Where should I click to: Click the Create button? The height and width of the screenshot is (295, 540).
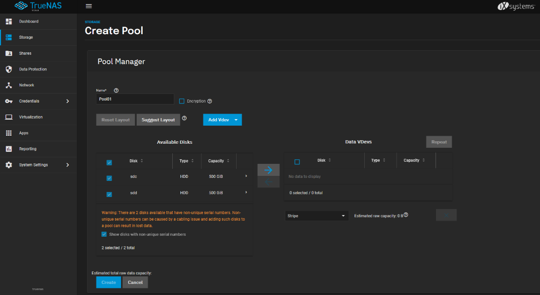(109, 282)
